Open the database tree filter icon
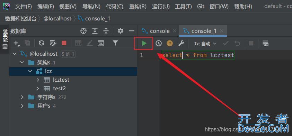292x136 pixels. pyautogui.click(x=115, y=43)
